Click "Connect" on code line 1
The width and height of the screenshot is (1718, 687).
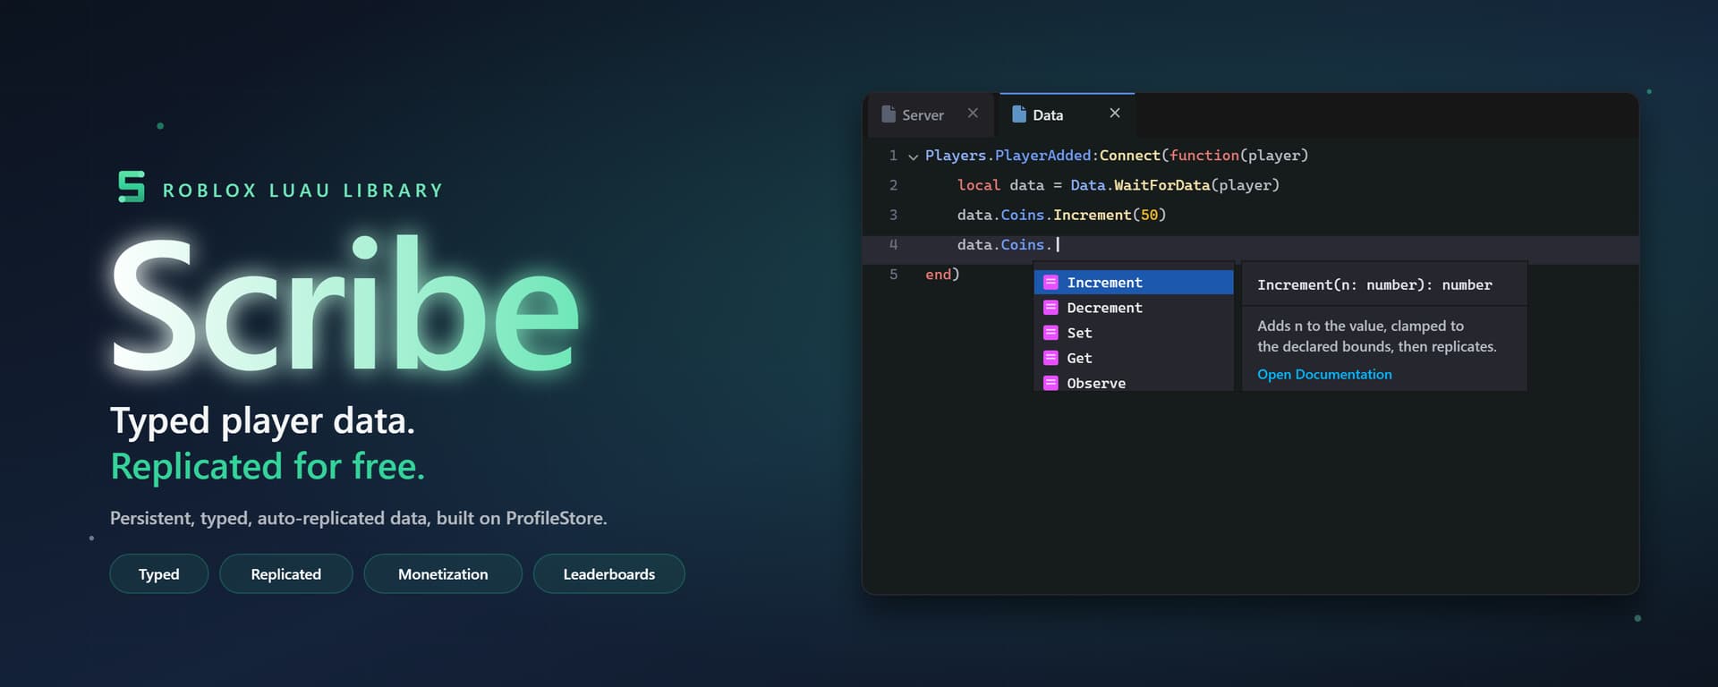click(1130, 156)
